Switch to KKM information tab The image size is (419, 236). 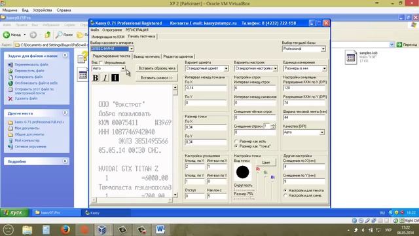(x=108, y=37)
